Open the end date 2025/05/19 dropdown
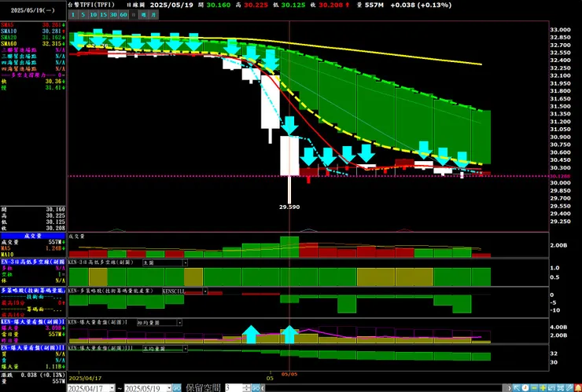This screenshot has width=582, height=392. [x=168, y=388]
